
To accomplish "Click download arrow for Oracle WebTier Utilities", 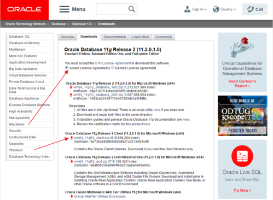I will pyautogui.click(x=72, y=196).
